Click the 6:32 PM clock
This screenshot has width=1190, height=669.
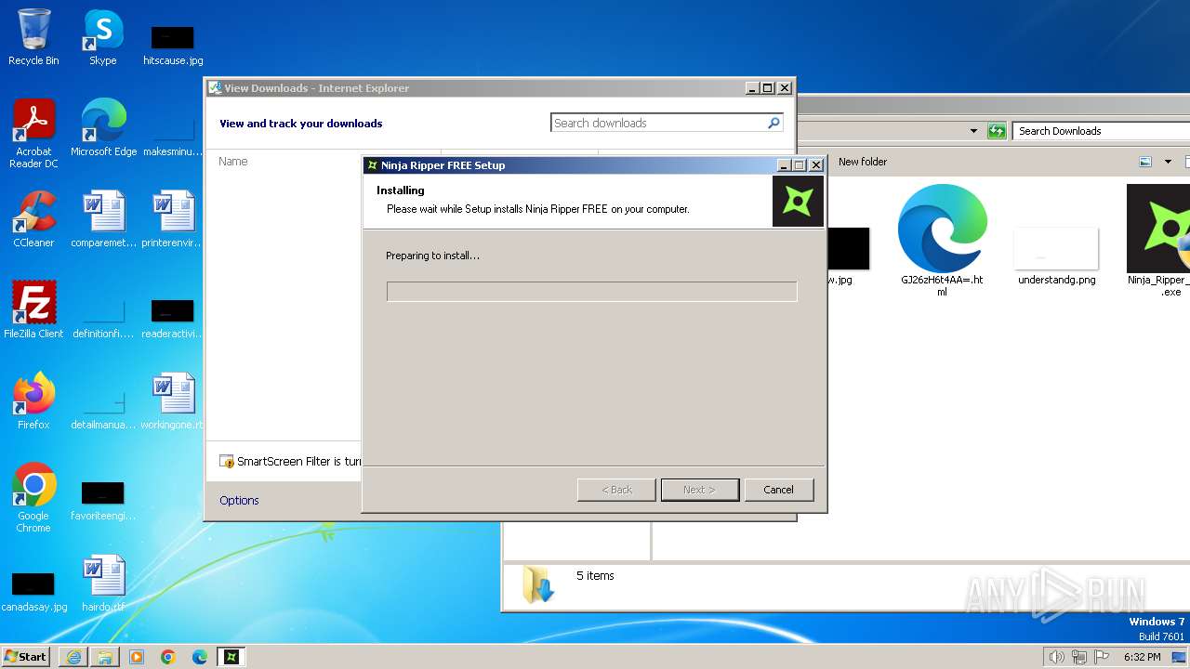coord(1142,657)
